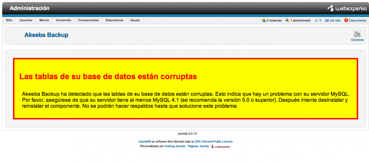Open the Menús menu
The image size is (369, 164).
point(44,20)
